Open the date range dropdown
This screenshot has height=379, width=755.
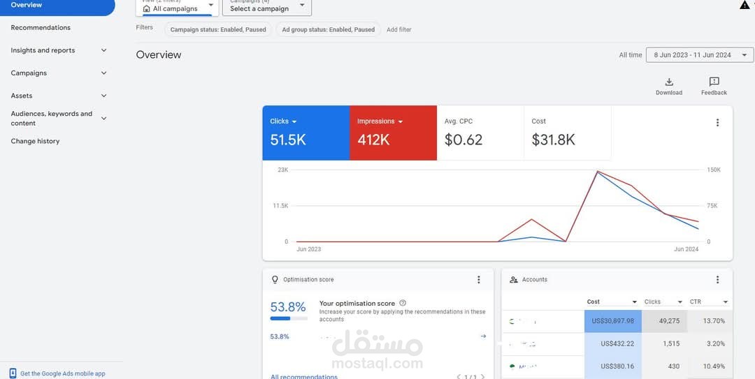[x=700, y=55]
